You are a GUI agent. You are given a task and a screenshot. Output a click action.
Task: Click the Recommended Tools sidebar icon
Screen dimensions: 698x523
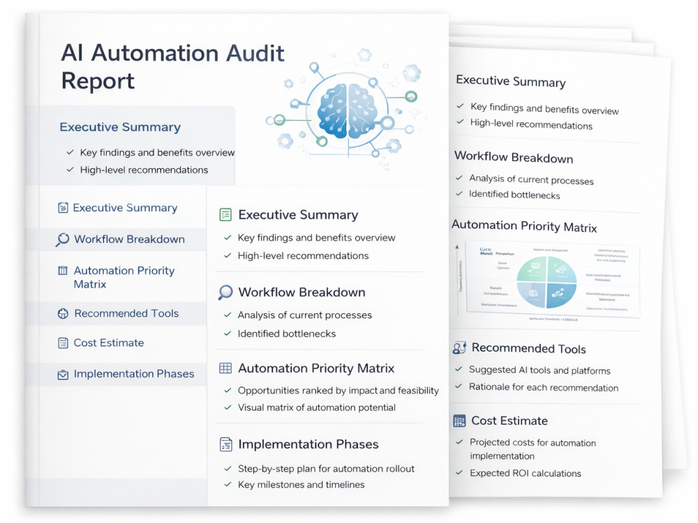coord(63,314)
